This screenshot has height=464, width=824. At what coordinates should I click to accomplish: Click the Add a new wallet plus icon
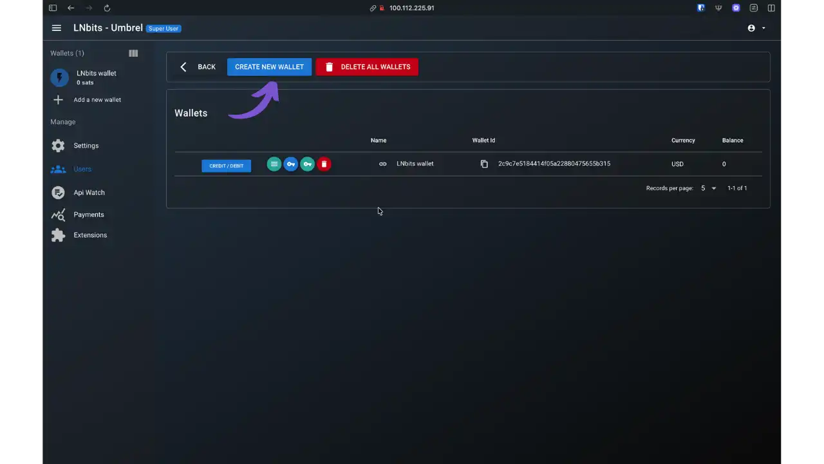coord(58,99)
